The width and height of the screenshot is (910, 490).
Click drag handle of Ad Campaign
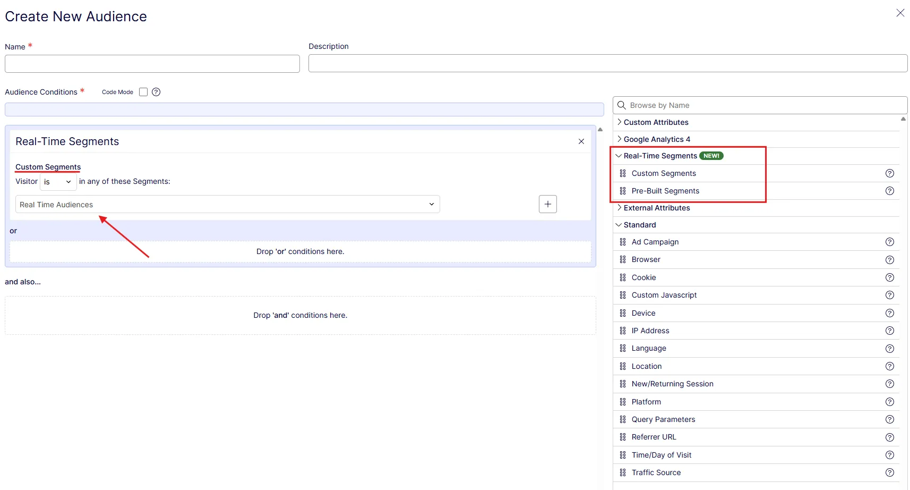coord(623,242)
